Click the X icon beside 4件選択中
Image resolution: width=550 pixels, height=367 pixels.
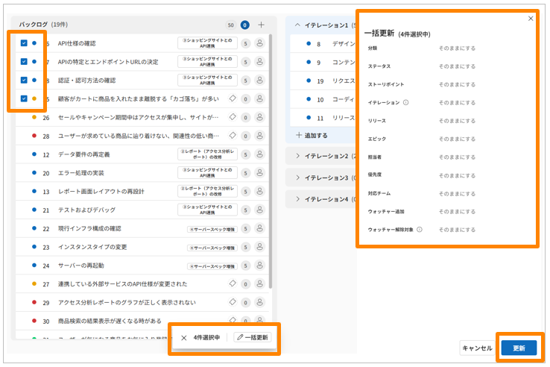click(x=184, y=337)
